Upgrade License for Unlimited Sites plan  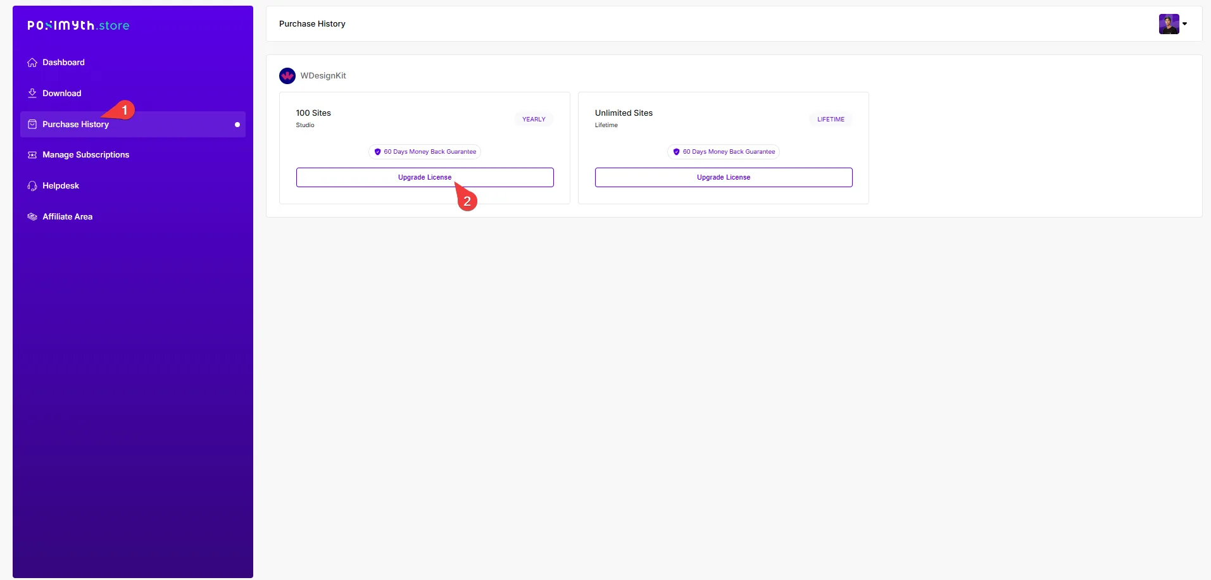(724, 178)
